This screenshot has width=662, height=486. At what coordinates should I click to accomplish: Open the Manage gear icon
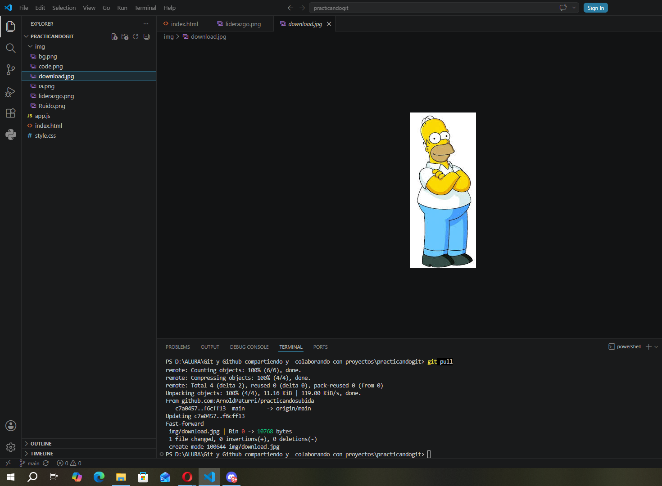[11, 447]
